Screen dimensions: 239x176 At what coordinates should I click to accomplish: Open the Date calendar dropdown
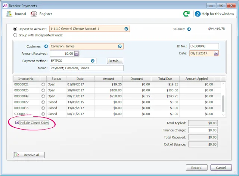(x=216, y=53)
